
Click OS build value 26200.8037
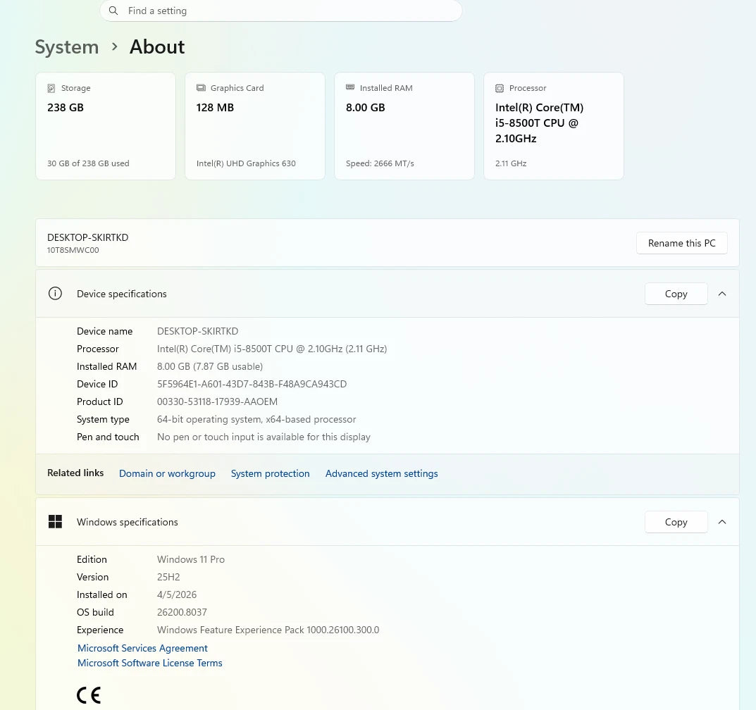tap(182, 612)
